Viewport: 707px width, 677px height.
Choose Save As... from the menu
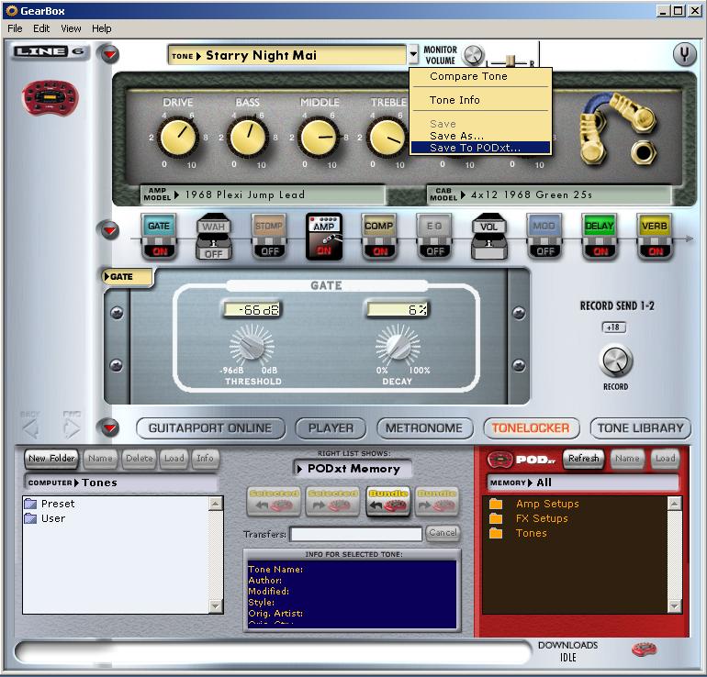click(x=480, y=136)
